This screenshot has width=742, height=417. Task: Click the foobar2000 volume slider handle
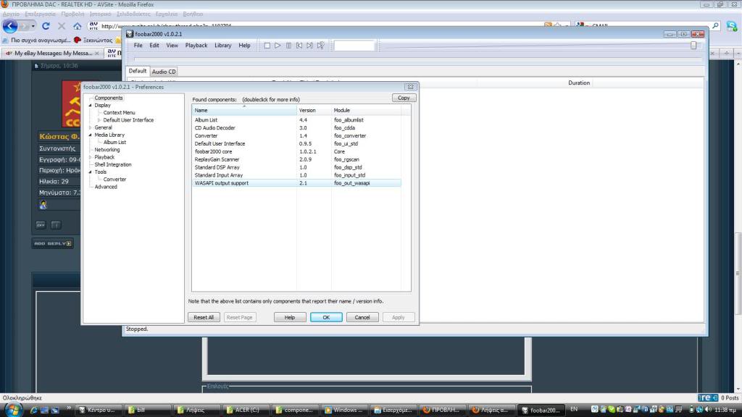[693, 46]
